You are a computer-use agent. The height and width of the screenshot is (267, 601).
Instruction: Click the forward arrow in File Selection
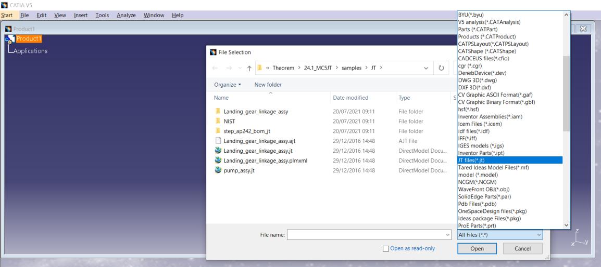coord(229,68)
